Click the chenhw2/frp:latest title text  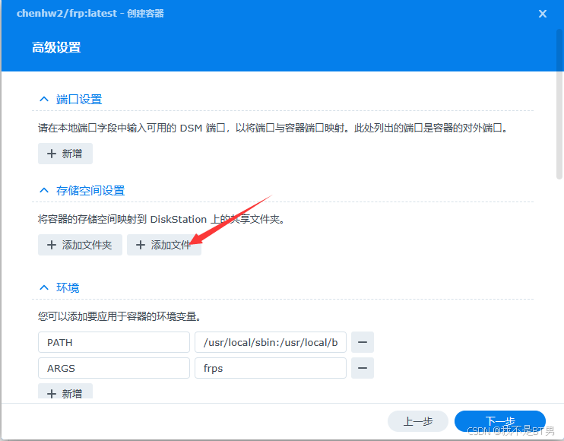[x=67, y=14]
